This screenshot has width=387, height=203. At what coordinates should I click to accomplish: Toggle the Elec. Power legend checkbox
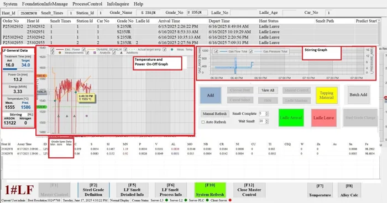point(53,50)
